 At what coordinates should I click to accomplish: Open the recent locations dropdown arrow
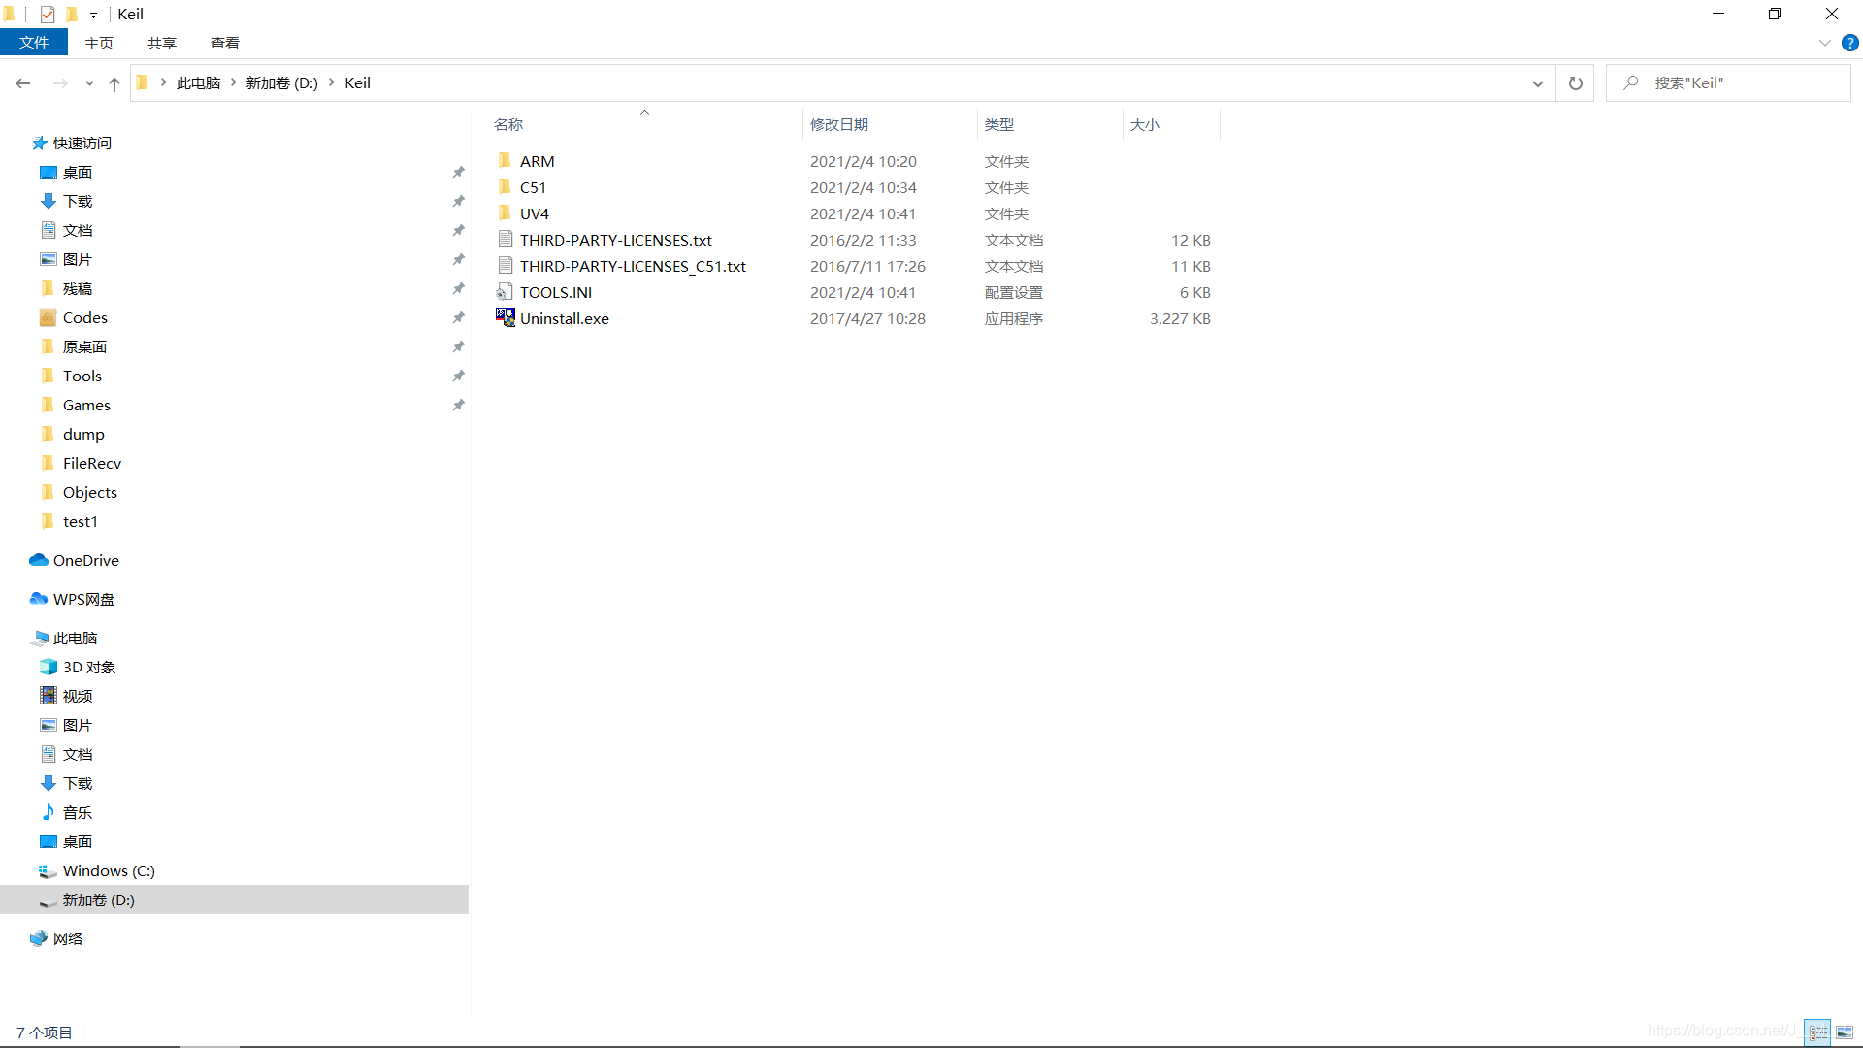click(89, 83)
